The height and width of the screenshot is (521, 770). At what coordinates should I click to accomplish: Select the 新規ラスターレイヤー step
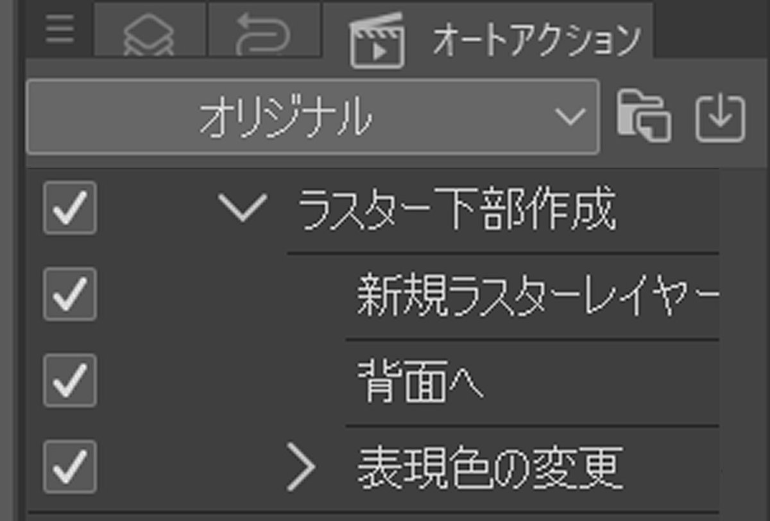(x=537, y=296)
